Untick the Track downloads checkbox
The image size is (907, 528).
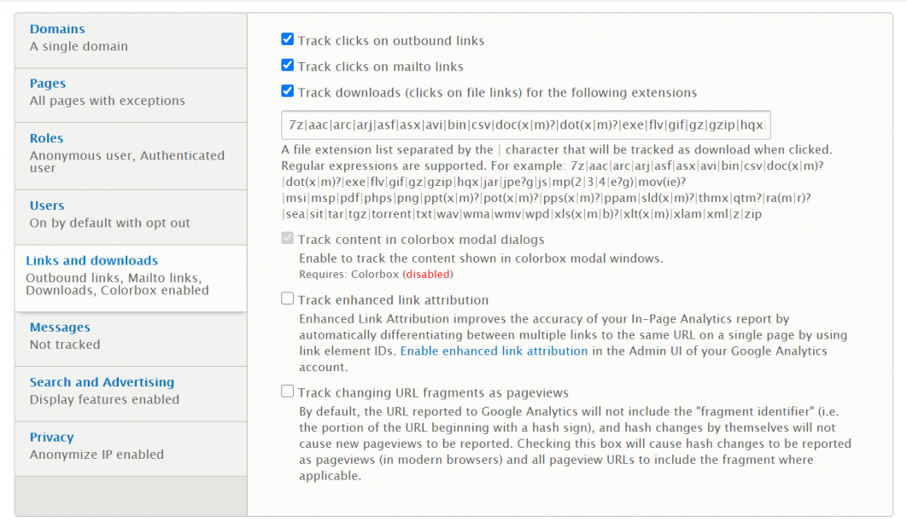(x=288, y=91)
